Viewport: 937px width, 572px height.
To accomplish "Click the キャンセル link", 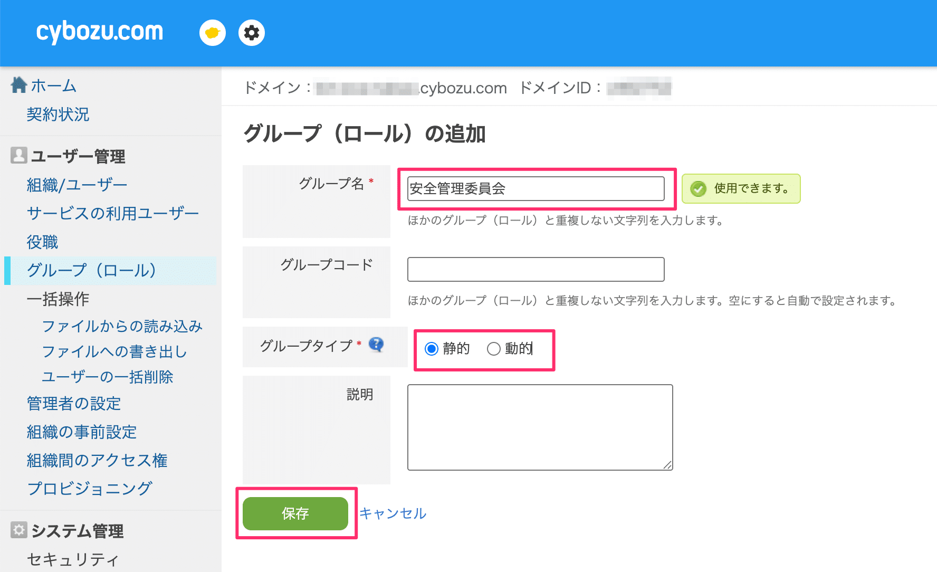I will pyautogui.click(x=393, y=513).
